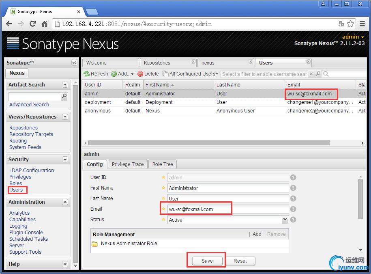Focus the Email input field
Screen dimensions: 371x274
228,209
